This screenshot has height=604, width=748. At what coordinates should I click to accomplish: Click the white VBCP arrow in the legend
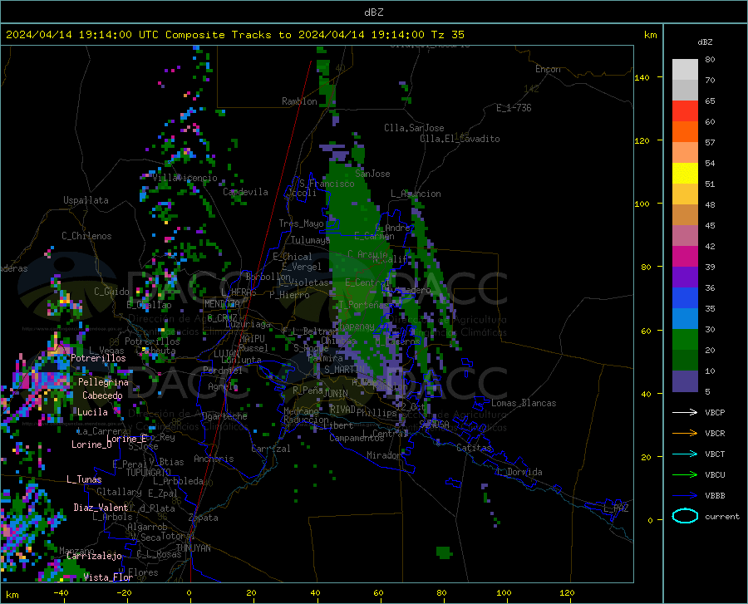(685, 412)
